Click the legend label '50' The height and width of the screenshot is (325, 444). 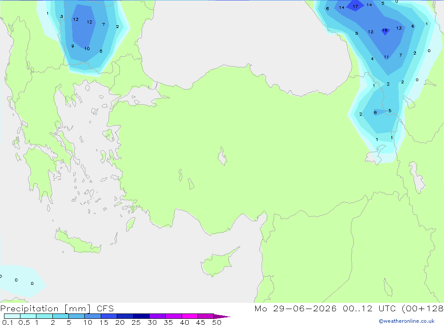(x=217, y=322)
